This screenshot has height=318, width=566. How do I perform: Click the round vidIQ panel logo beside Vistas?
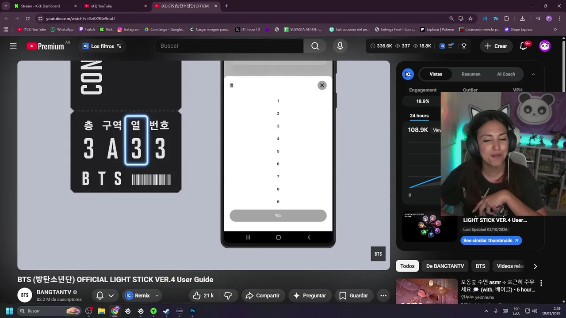[x=408, y=74]
